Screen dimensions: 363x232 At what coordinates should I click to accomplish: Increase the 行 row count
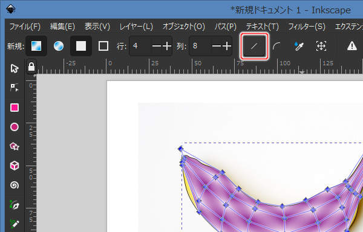tap(167, 46)
